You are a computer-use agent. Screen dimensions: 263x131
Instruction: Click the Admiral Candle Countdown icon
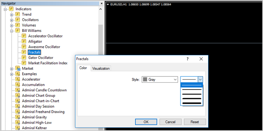pyautogui.click(x=18, y=90)
